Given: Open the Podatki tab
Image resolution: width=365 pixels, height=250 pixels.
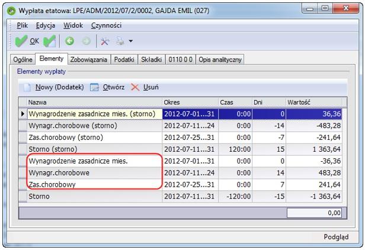Looking at the screenshot, I should coord(124,60).
